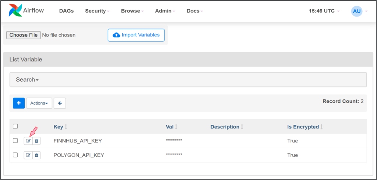Screen dimensions: 377x180
Task: Delete the FINNHUB_API_KEY variable
Action: click(x=36, y=141)
